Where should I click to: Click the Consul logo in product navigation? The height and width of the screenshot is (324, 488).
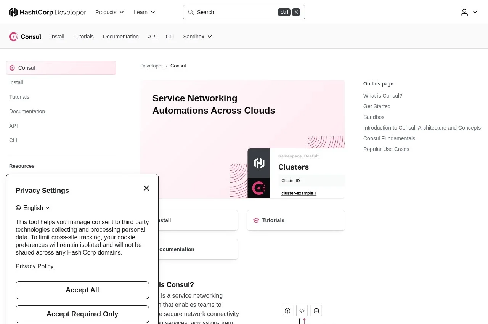(25, 37)
